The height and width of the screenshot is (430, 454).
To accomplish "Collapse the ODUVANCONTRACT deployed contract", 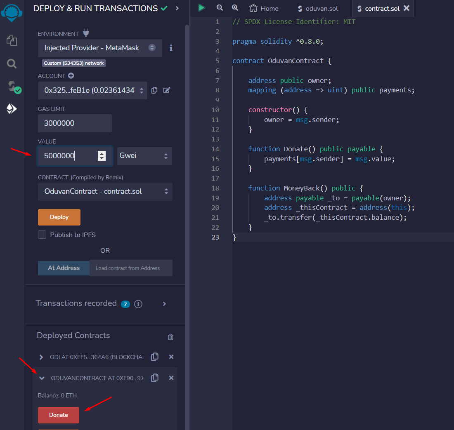I will 42,378.
